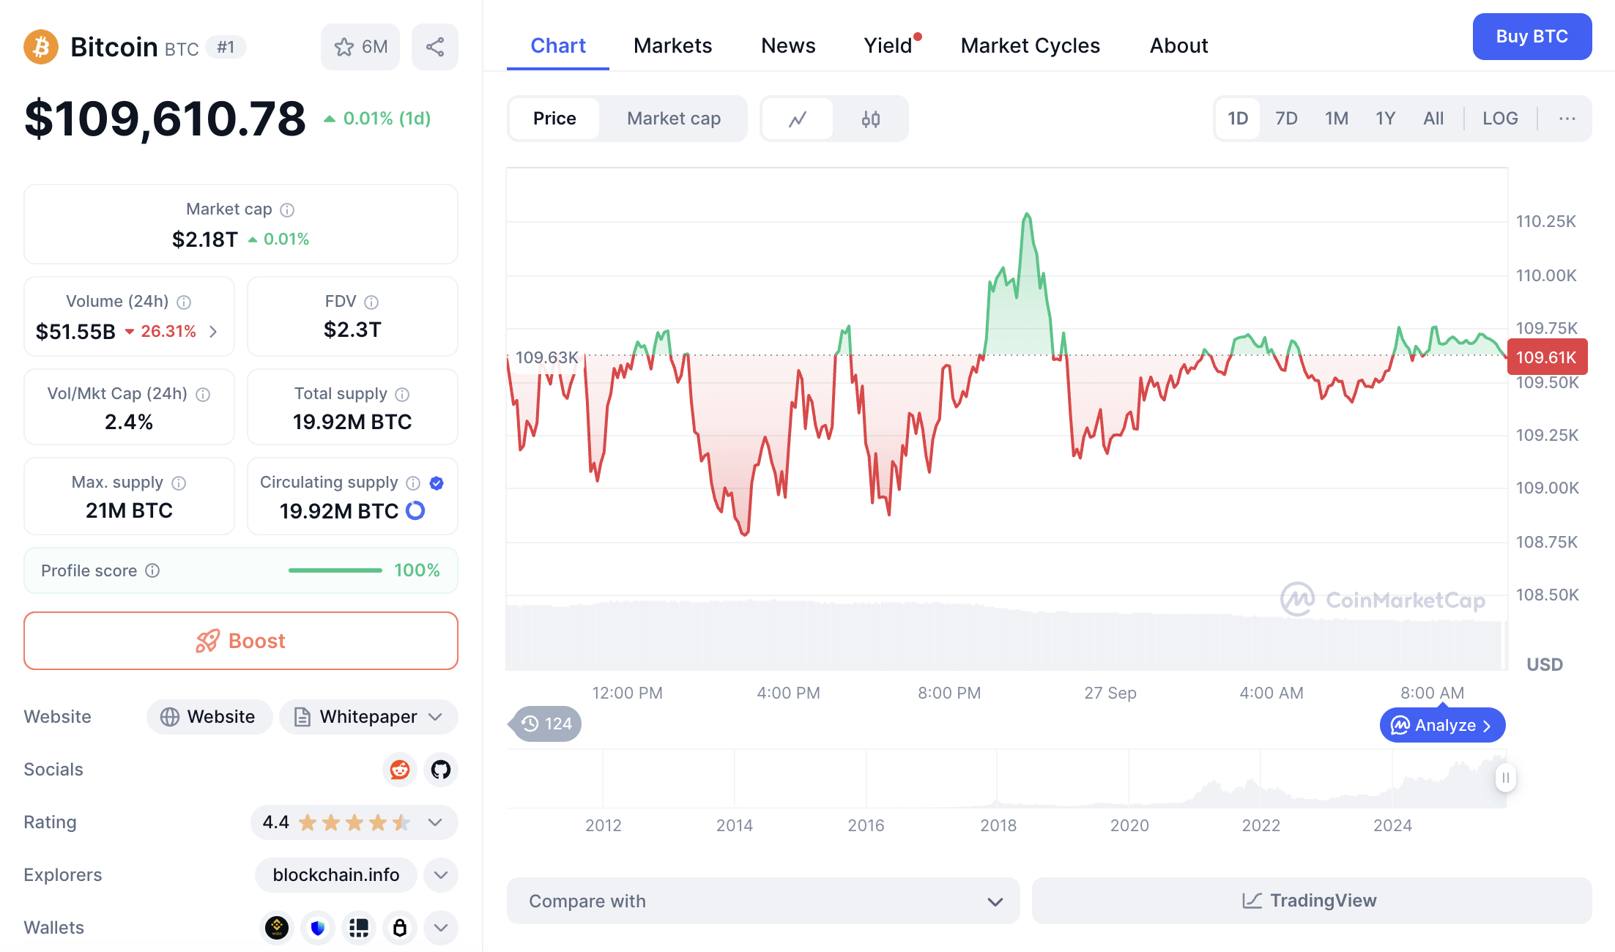Open the Website link
The width and height of the screenshot is (1615, 952).
tap(209, 717)
